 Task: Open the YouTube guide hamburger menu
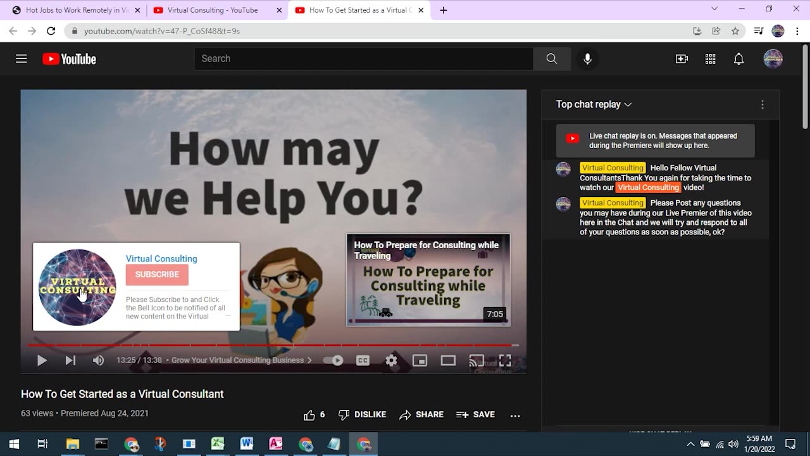pyautogui.click(x=22, y=59)
